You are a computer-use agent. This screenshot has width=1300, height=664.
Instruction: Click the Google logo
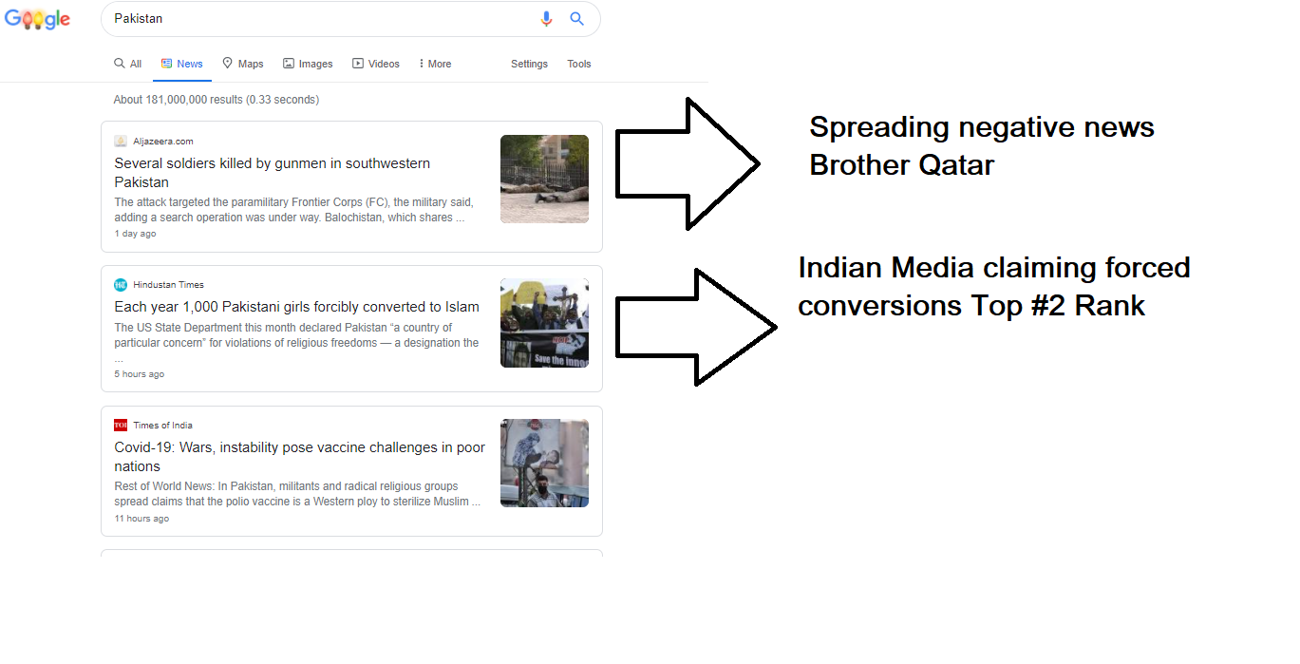tap(37, 18)
